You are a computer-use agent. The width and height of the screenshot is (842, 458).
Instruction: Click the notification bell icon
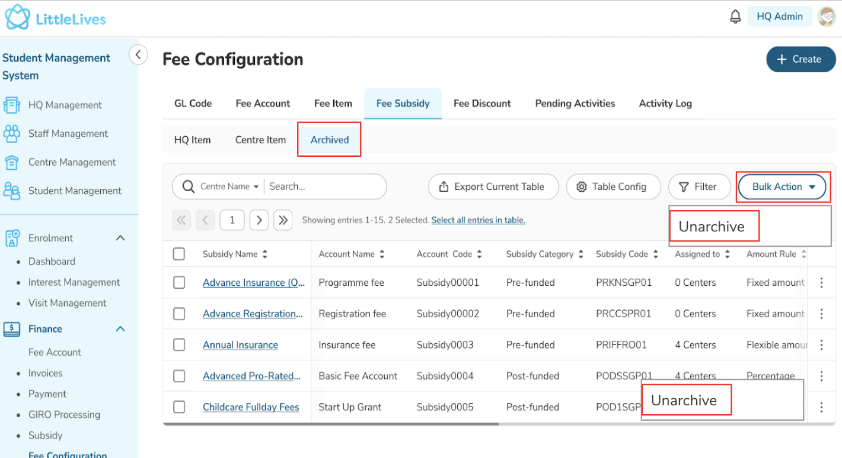tap(735, 17)
